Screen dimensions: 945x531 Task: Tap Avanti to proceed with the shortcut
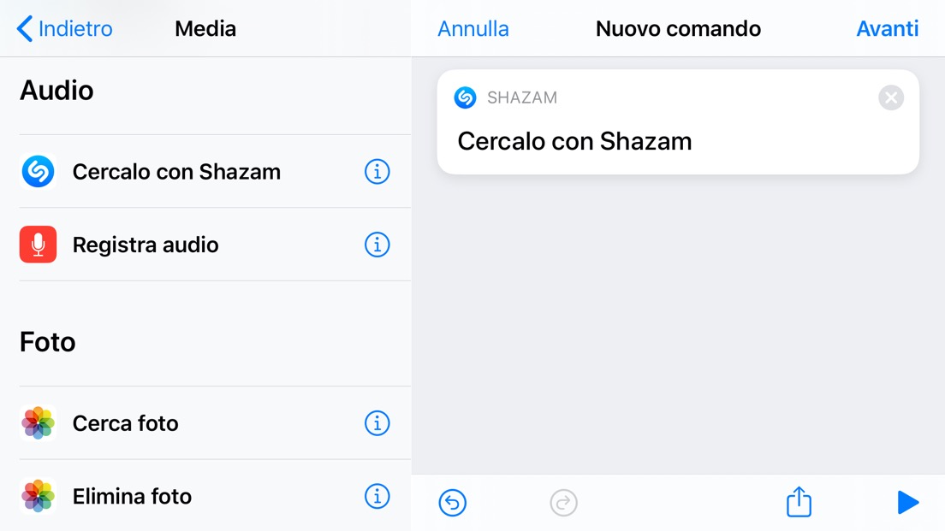(x=888, y=28)
